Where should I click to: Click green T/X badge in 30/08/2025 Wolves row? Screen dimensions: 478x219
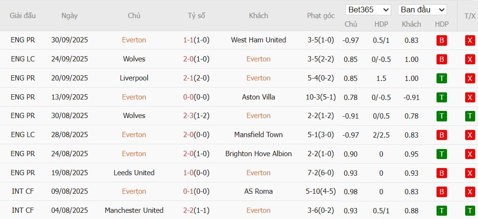pos(470,116)
